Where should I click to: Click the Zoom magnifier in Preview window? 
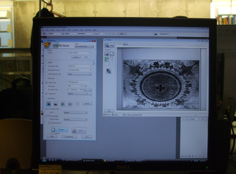coord(109,45)
